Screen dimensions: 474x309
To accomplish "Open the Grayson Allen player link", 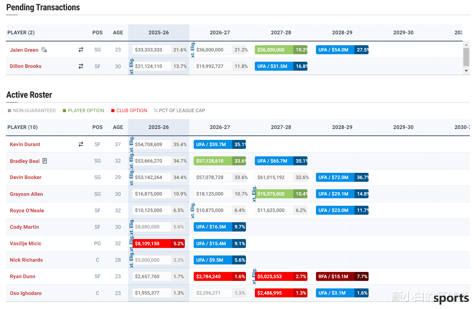I will click(x=26, y=194).
